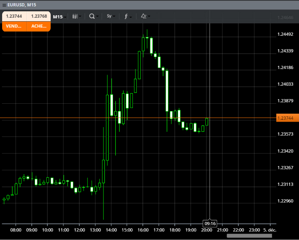Click the 08:00 time axis label

click(16, 230)
